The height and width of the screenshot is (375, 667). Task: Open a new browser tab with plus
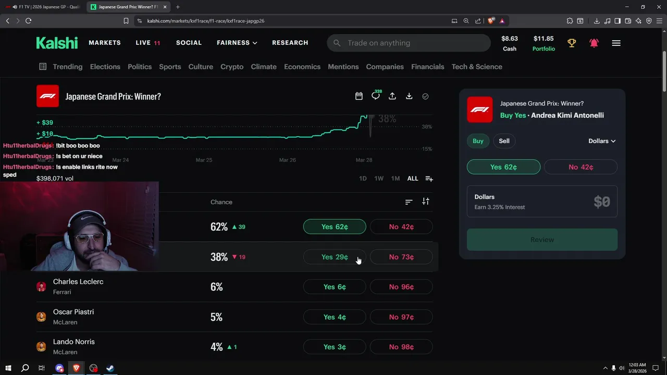click(178, 7)
